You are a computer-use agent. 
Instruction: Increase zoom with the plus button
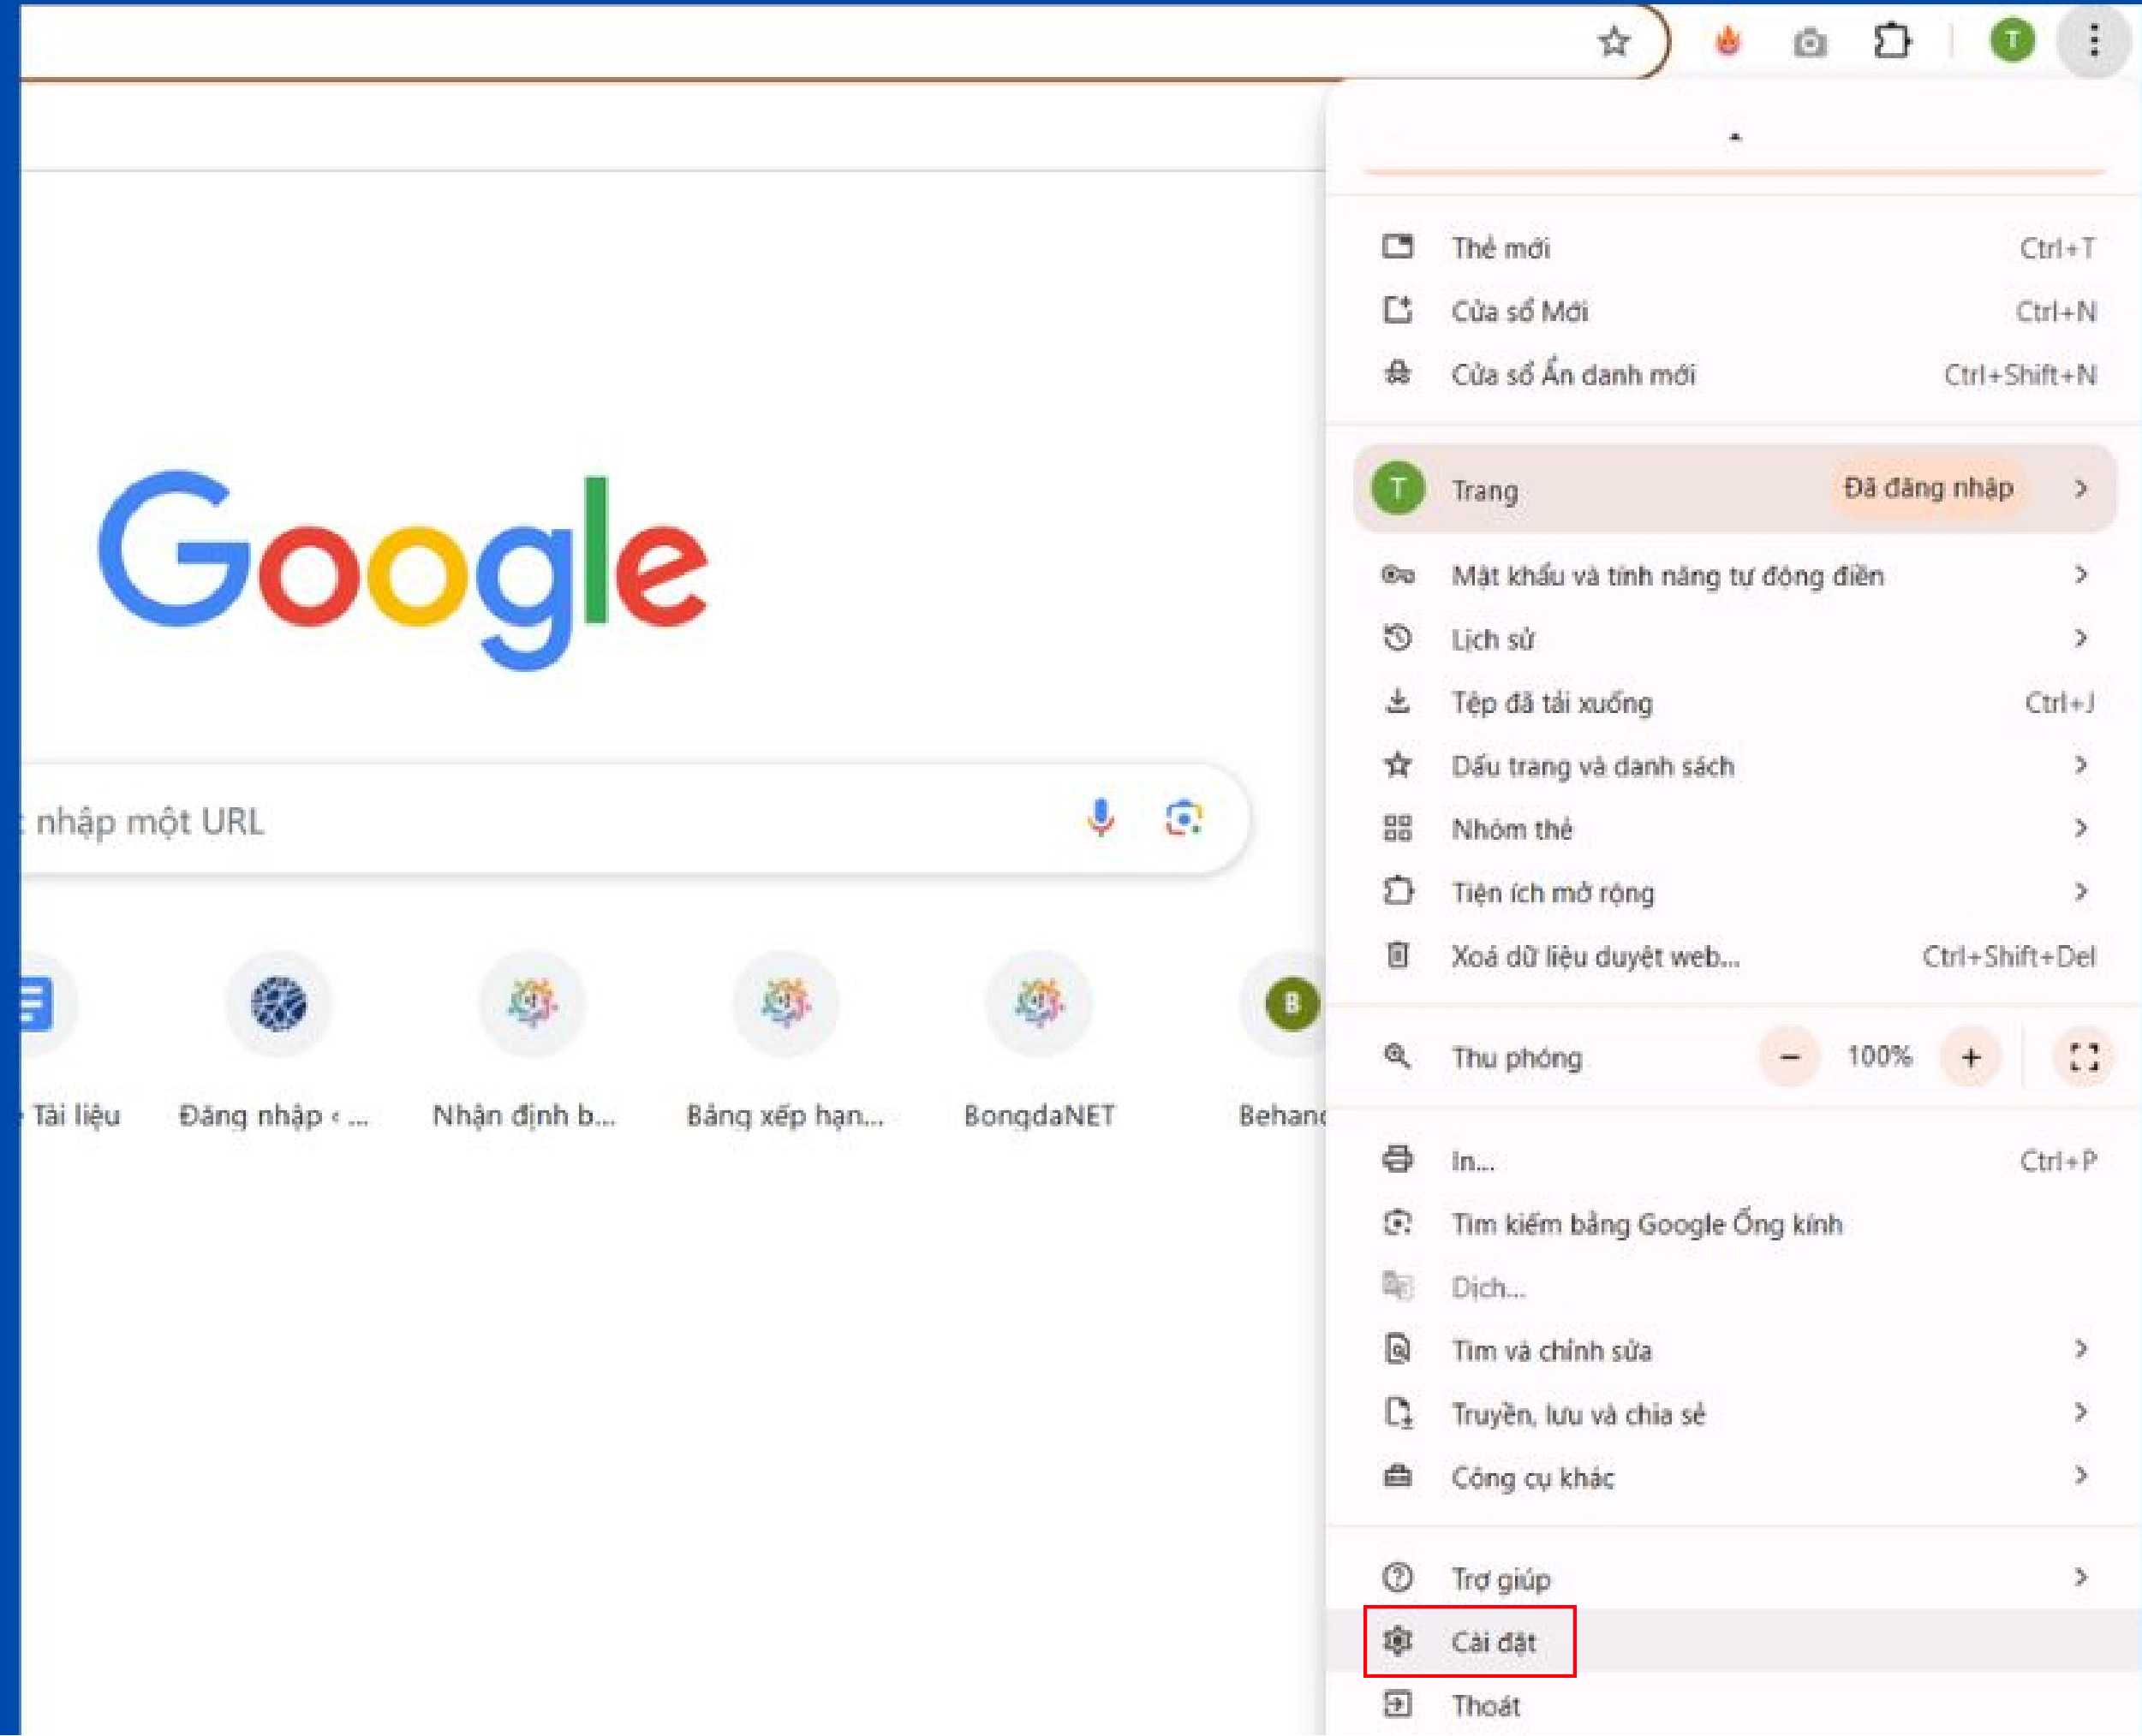point(1970,1057)
